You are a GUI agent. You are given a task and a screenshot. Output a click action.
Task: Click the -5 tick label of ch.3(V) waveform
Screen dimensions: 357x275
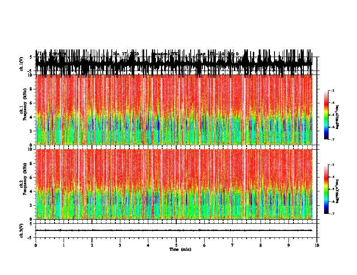pos(30,238)
